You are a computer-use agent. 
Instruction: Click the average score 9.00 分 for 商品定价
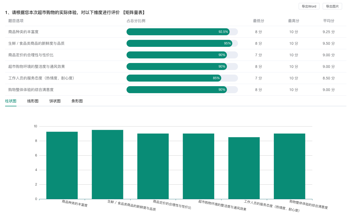(x=329, y=55)
